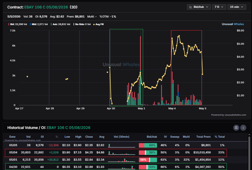Screen dimensions: 252x170
Task: Click Powered by unusualwhales.com under chart
Action: click(228, 115)
